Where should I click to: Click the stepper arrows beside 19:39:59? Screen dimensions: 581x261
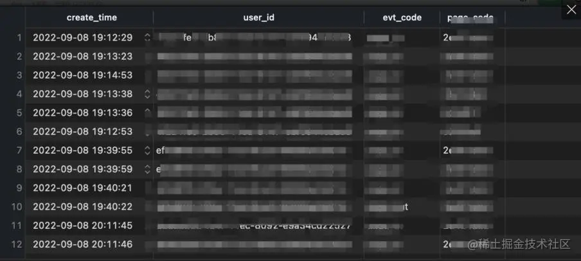click(147, 169)
